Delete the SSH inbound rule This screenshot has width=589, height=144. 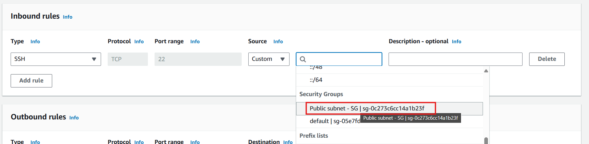[547, 59]
